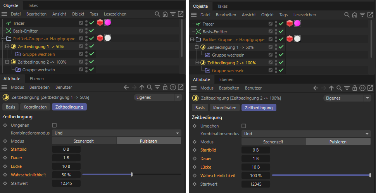The image size is (376, 193).
Task: Collapse Zeitbedingung 1 in the left tree
Action: click(x=7, y=46)
